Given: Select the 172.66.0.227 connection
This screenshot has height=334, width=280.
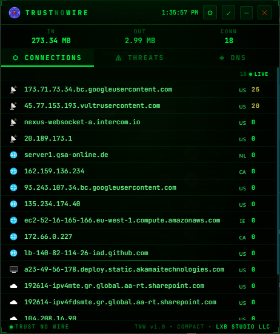Looking at the screenshot, I should (139, 236).
